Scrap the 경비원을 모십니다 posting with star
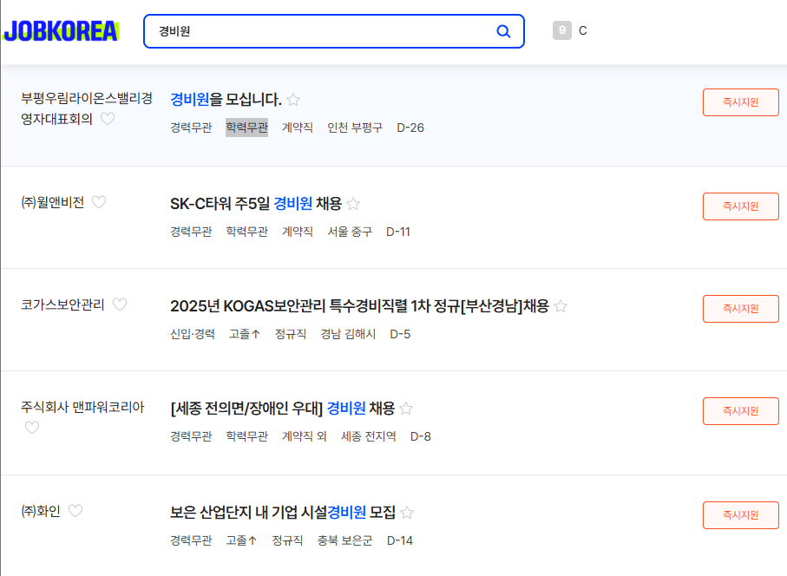Viewport: 787px width, 576px height. point(293,100)
